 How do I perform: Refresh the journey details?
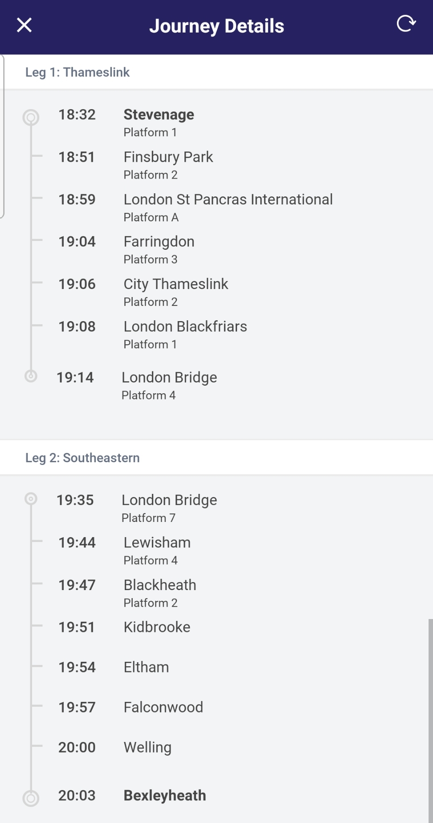pos(406,24)
